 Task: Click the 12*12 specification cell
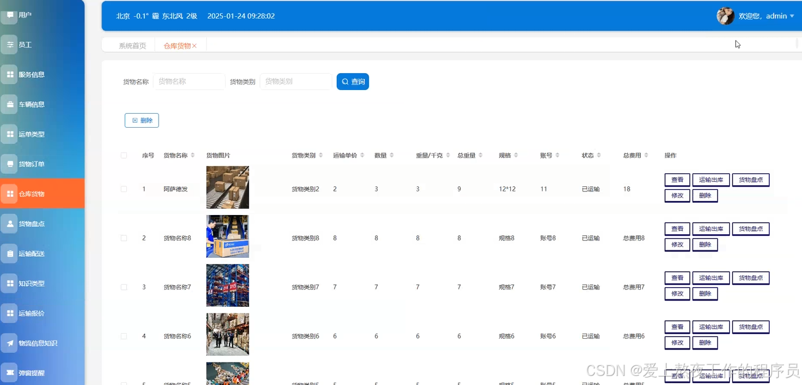pyautogui.click(x=507, y=189)
